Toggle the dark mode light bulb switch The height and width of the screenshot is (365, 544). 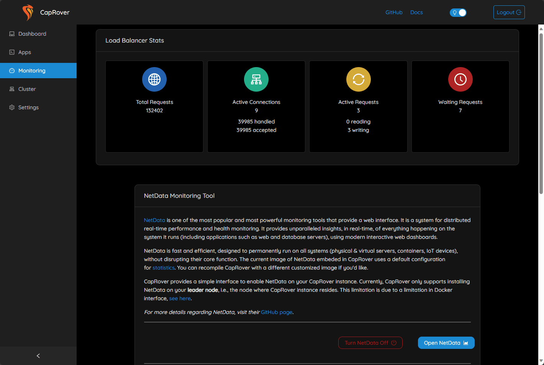coord(458,13)
